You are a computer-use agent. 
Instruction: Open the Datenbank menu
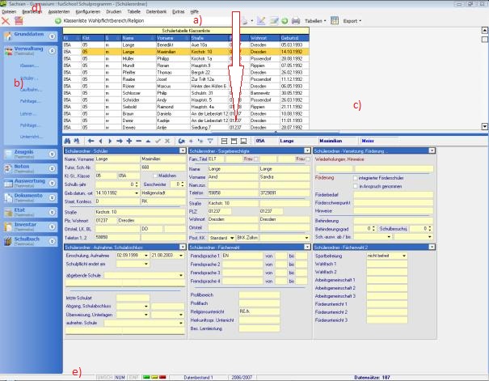click(x=156, y=11)
